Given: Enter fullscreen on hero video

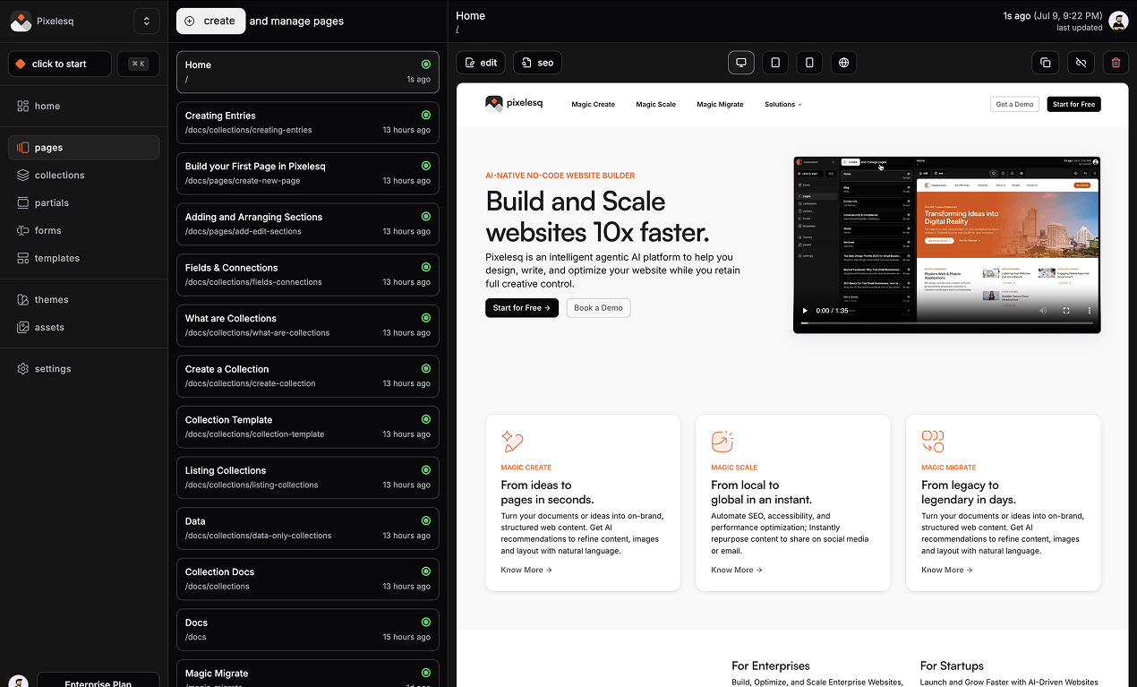Looking at the screenshot, I should point(1066,311).
